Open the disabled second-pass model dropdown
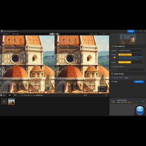The width and height of the screenshot is (146, 146). [131, 70]
